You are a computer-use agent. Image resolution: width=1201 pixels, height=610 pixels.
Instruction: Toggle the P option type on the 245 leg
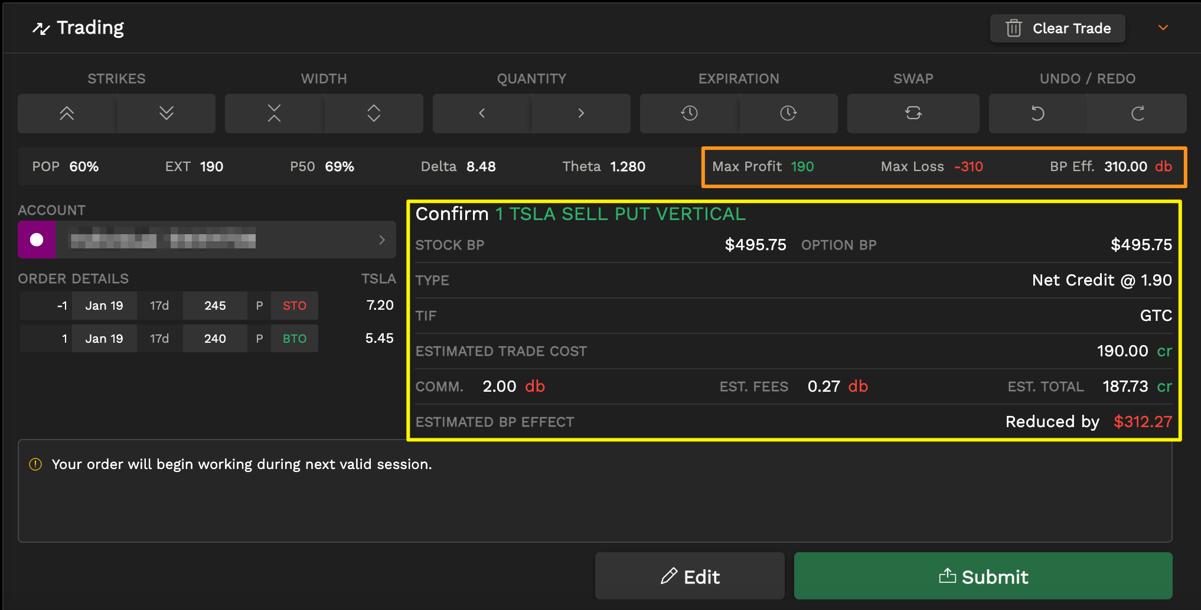(259, 306)
